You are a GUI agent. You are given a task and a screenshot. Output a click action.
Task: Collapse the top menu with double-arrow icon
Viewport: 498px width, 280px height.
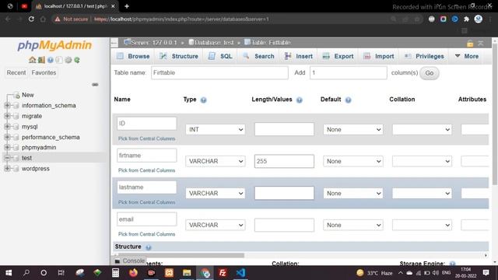(x=481, y=44)
